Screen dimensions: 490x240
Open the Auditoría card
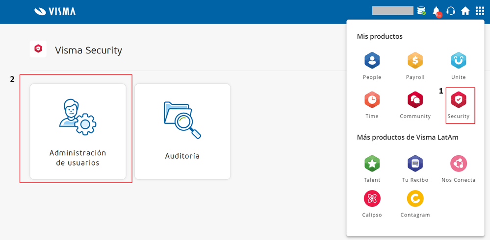(x=182, y=131)
